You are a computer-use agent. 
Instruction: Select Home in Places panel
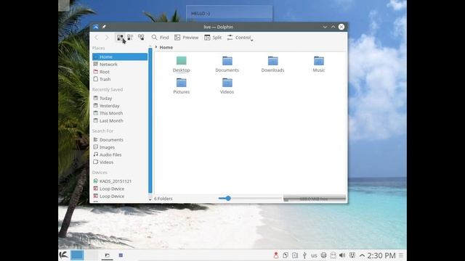coord(120,57)
